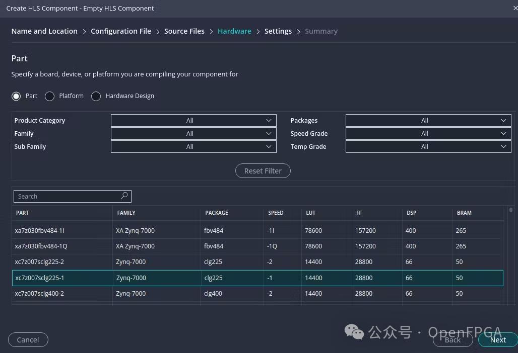This screenshot has width=518, height=353.
Task: Select the Platform radio button
Action: 50,96
